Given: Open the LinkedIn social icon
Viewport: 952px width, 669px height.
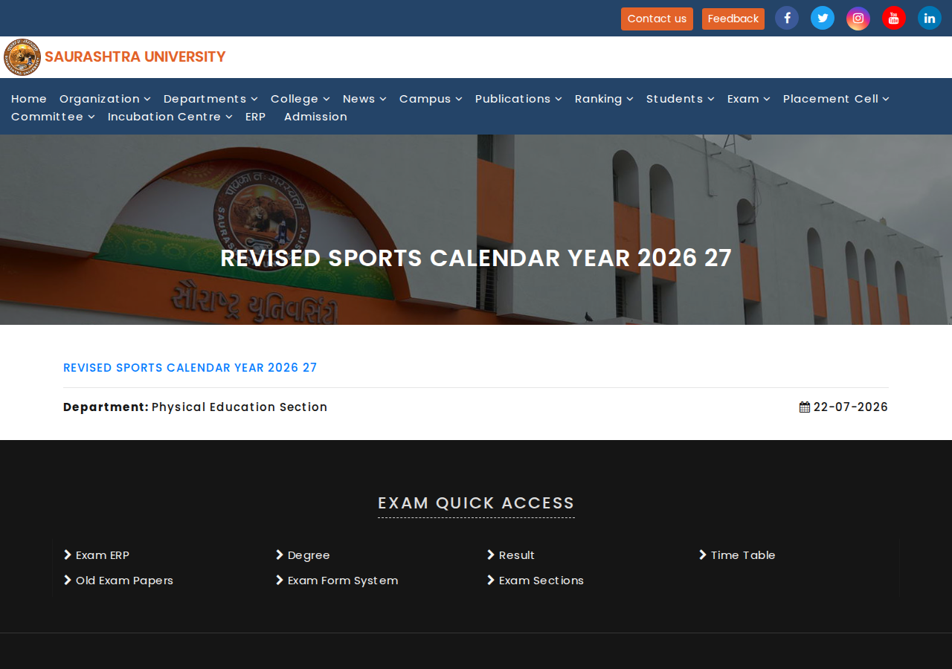Looking at the screenshot, I should point(930,18).
